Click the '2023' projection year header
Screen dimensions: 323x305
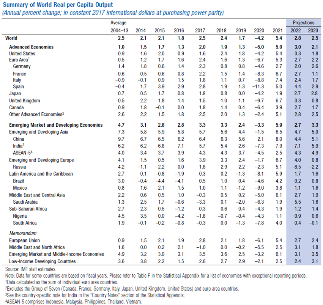point(313,30)
